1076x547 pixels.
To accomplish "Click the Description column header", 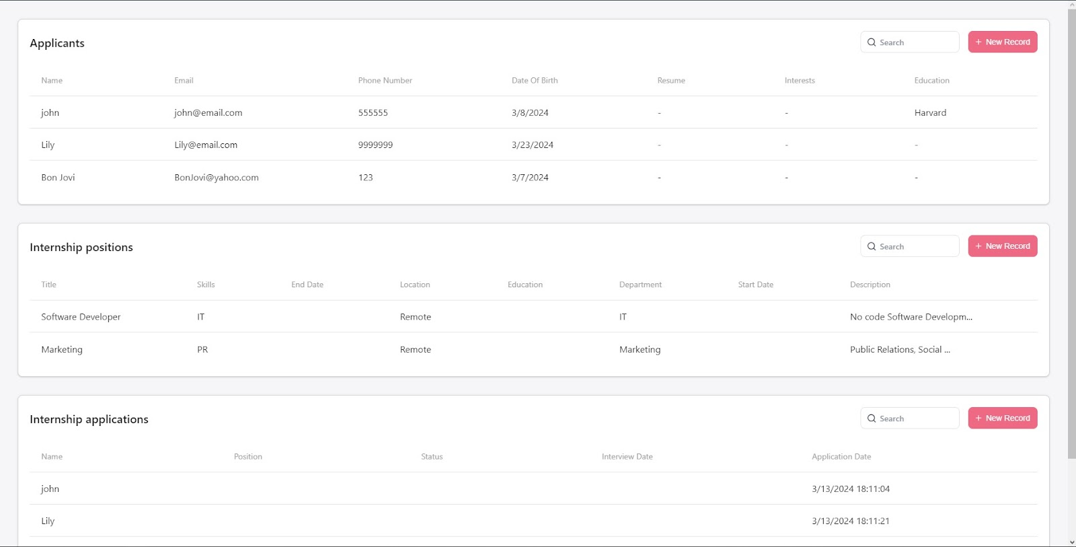I will point(870,285).
